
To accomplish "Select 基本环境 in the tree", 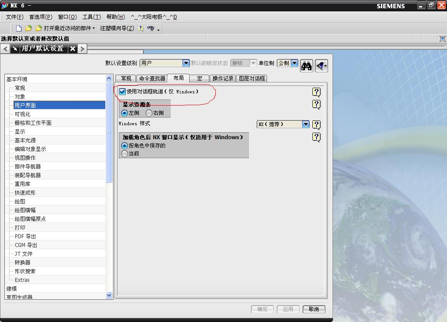I will [x=17, y=79].
